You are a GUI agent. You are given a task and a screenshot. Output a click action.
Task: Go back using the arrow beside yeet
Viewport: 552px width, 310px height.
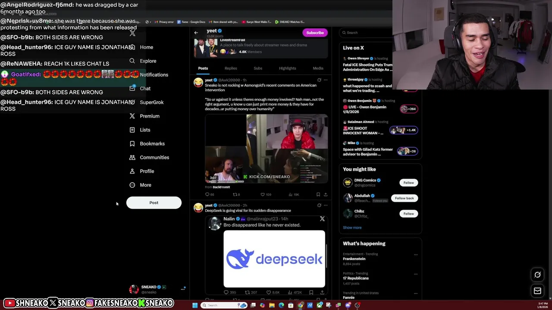[x=196, y=33]
